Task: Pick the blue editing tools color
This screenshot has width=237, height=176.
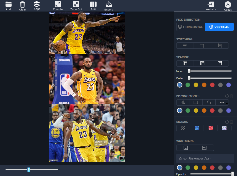Action: pos(180,111)
